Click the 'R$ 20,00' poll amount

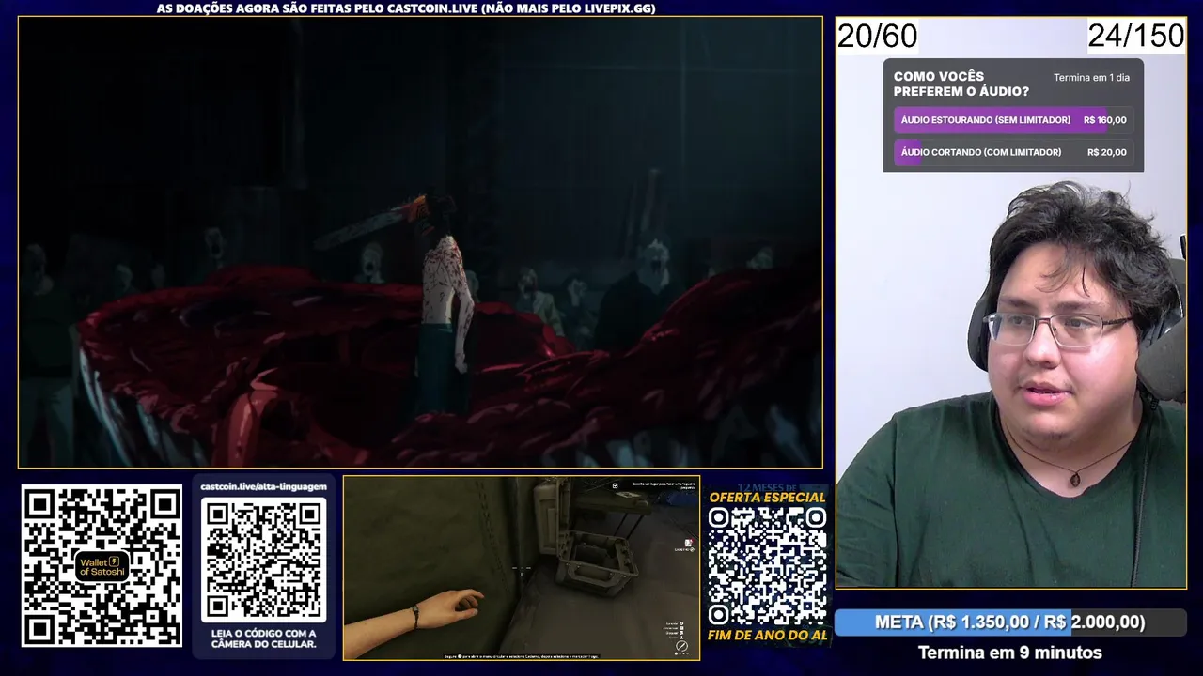(x=1106, y=152)
